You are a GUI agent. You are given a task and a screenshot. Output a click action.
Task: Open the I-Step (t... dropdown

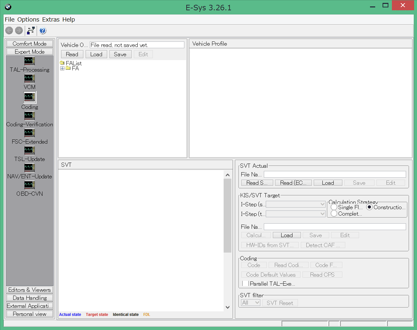[x=296, y=214]
